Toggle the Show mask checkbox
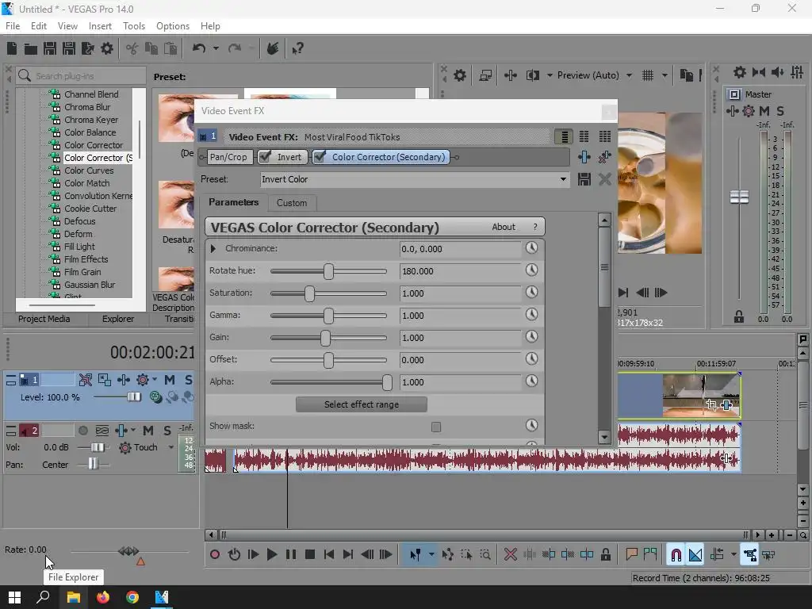The height and width of the screenshot is (609, 812). click(x=436, y=427)
